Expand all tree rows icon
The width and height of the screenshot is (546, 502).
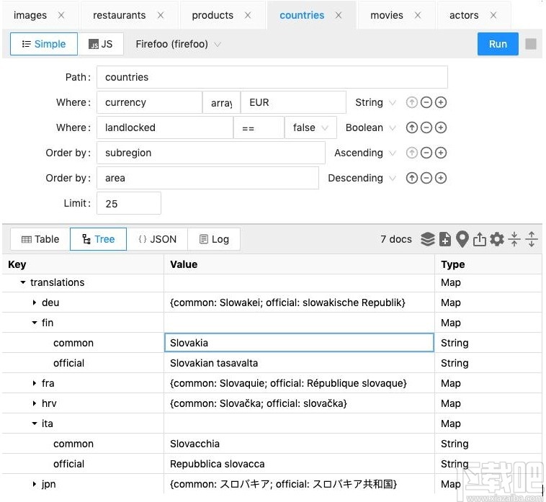(532, 239)
